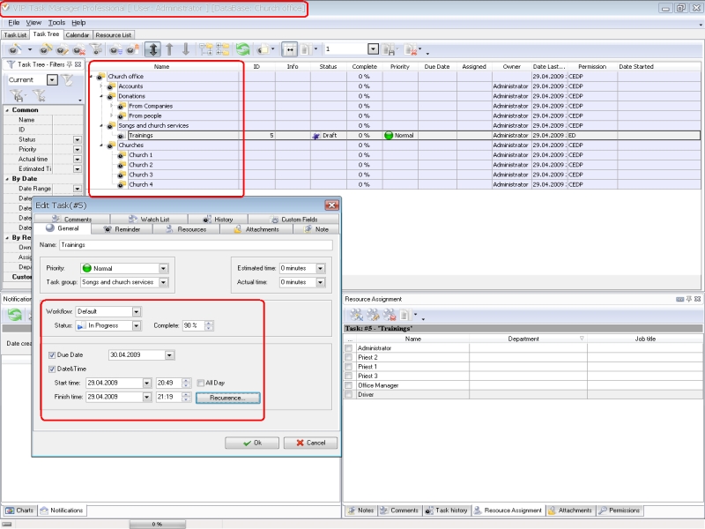Uncheck the Due Date checkbox
The width and height of the screenshot is (705, 529).
coord(52,355)
